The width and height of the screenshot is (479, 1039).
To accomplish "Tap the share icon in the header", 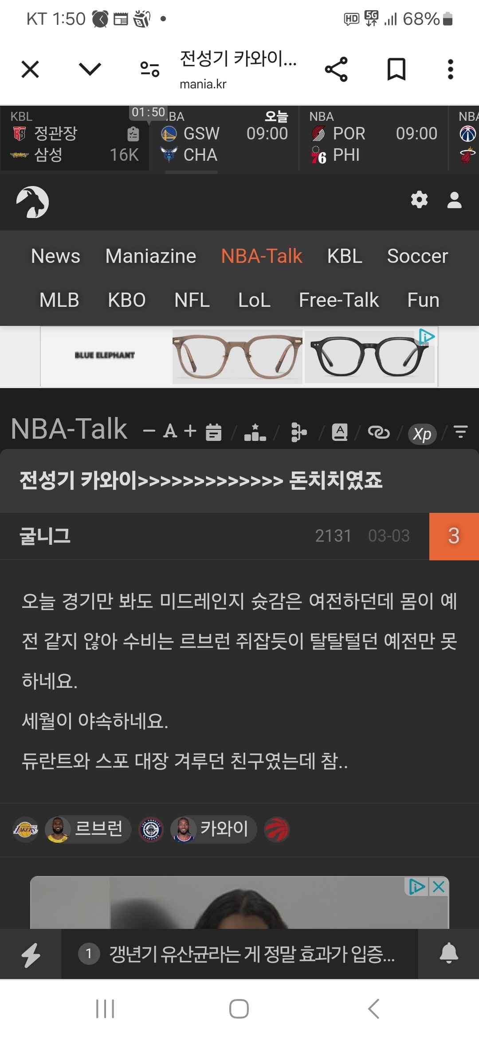I will pos(336,69).
